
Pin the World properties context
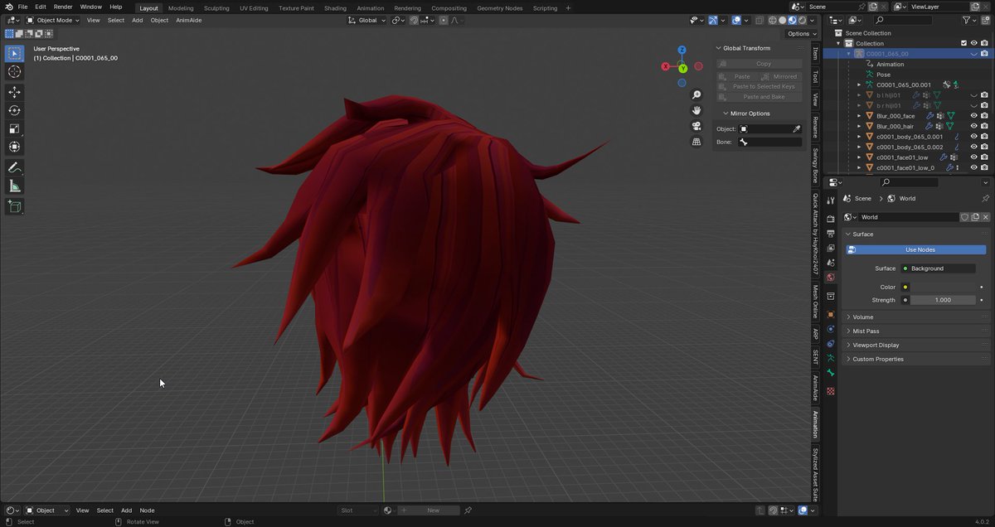tap(985, 199)
